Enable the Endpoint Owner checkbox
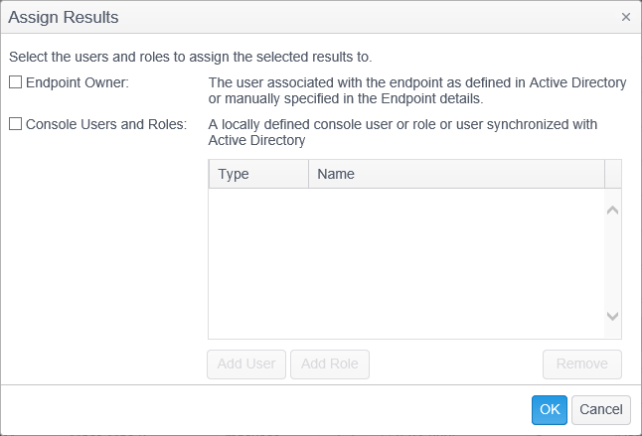The image size is (642, 436). click(15, 82)
